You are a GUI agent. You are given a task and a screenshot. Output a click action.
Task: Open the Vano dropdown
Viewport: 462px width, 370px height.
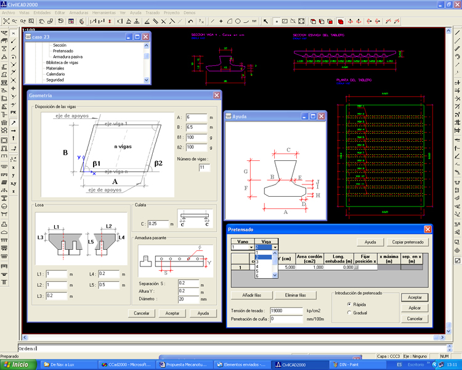[x=251, y=247]
